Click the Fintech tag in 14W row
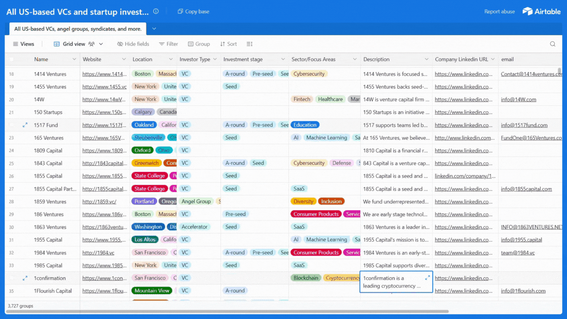Image resolution: width=567 pixels, height=319 pixels. (302, 99)
